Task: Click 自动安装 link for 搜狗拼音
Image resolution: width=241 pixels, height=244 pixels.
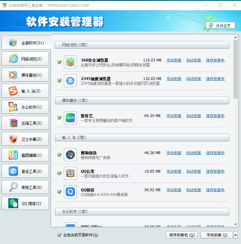Action: (193, 153)
